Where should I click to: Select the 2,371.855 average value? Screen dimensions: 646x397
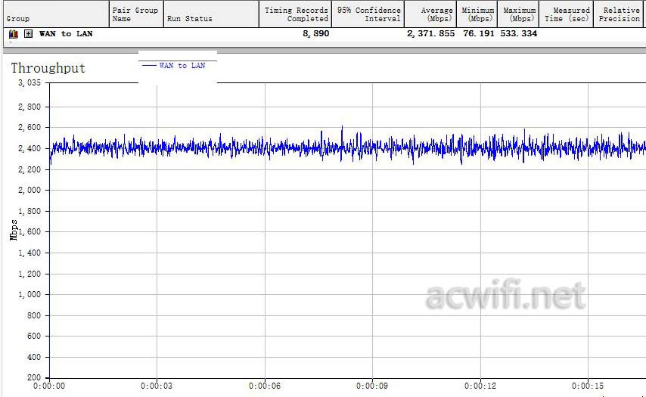tap(431, 34)
